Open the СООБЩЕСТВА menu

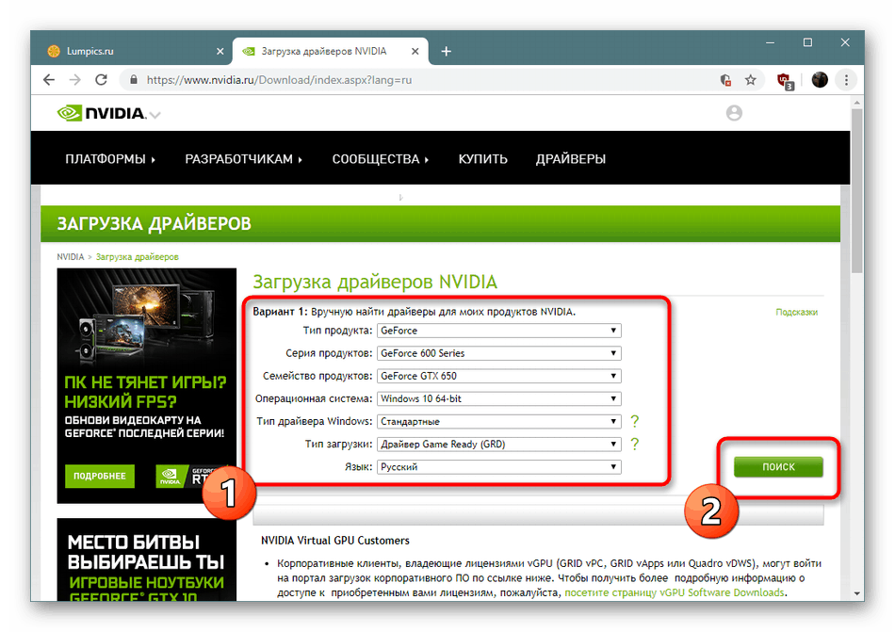click(x=381, y=159)
